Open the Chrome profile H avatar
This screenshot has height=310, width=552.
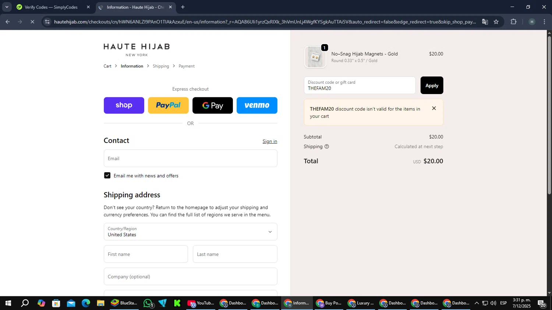coord(532,22)
